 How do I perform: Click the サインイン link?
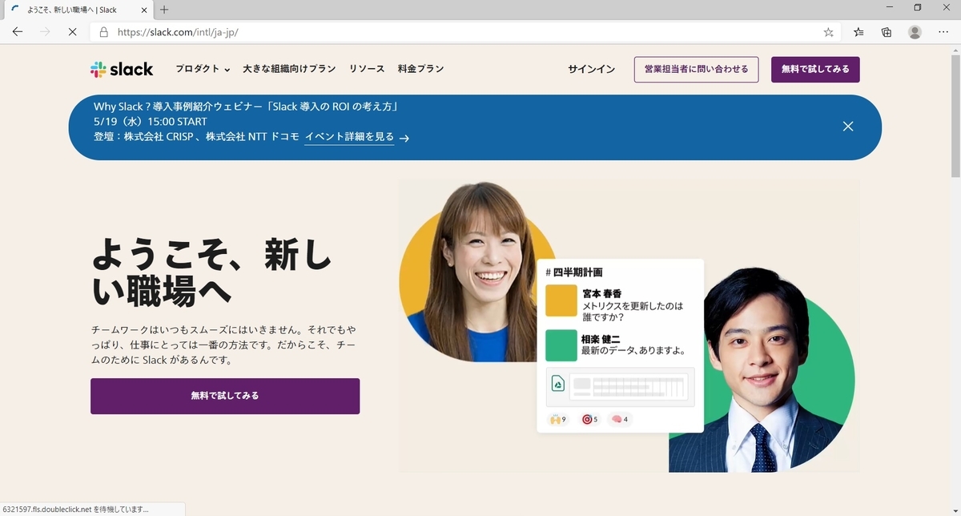click(x=592, y=69)
